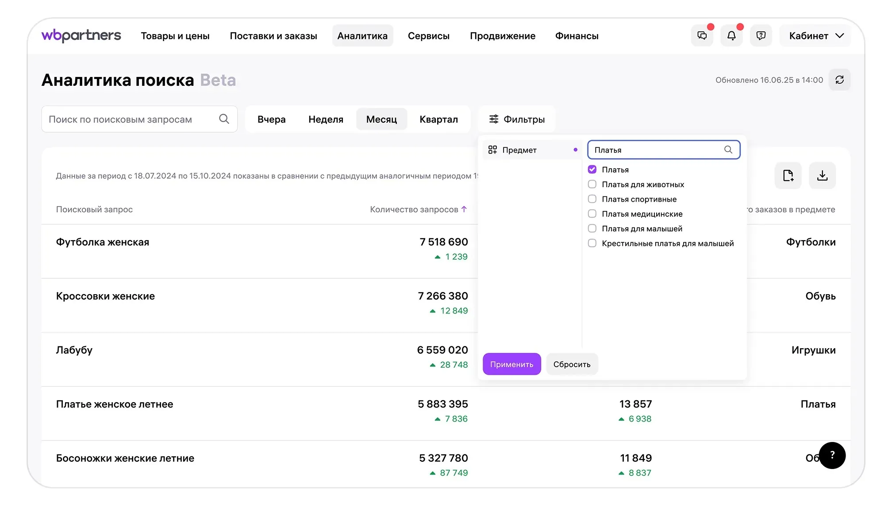
Task: Open the notifications bell
Action: click(731, 36)
